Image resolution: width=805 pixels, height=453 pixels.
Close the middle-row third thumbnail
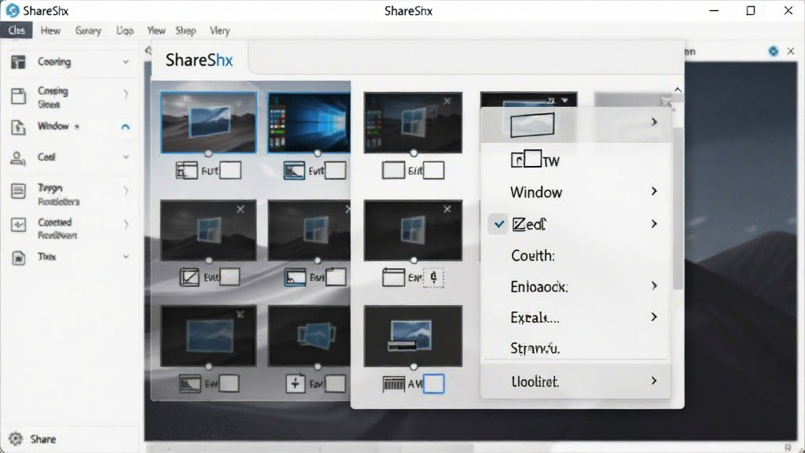[x=447, y=209]
